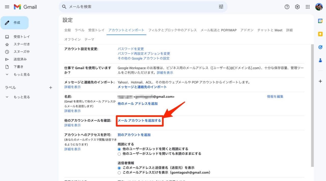Screen dimensions: 326x181
Task: Click パスワード再設定オプションを変更 link
Action: 144,54
